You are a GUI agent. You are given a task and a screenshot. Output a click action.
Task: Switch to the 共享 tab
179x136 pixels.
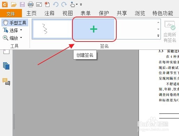(122, 13)
